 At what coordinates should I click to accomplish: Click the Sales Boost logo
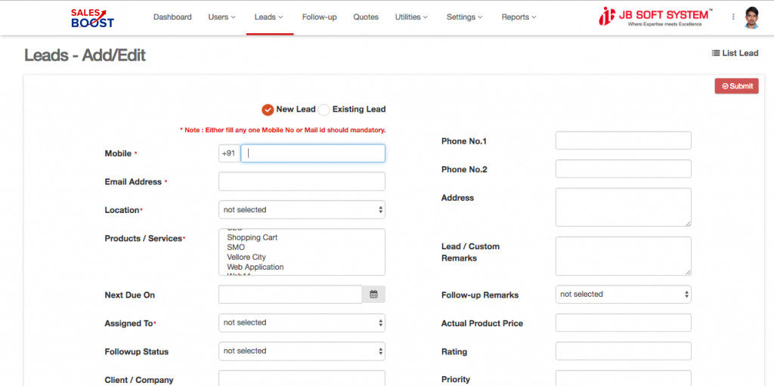coord(92,17)
